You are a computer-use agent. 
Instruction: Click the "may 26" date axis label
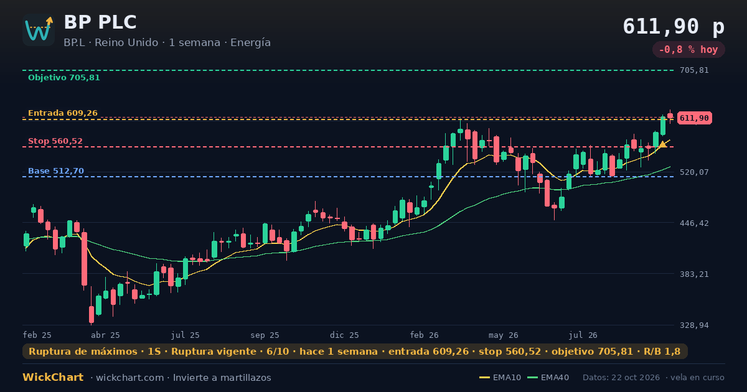point(504,335)
